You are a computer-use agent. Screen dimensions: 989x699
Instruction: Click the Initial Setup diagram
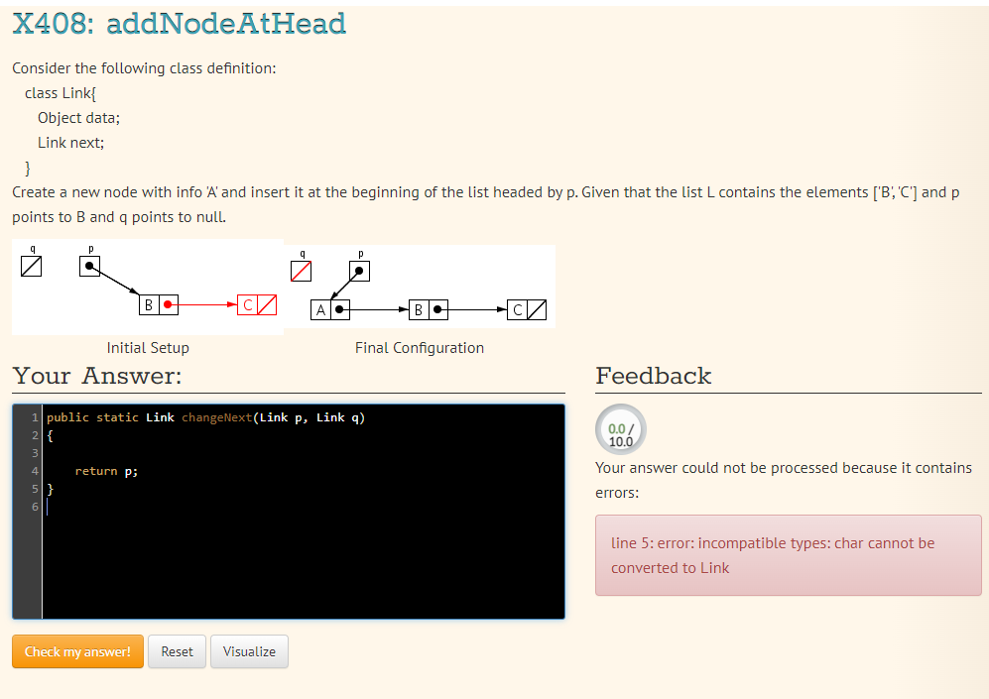(148, 288)
